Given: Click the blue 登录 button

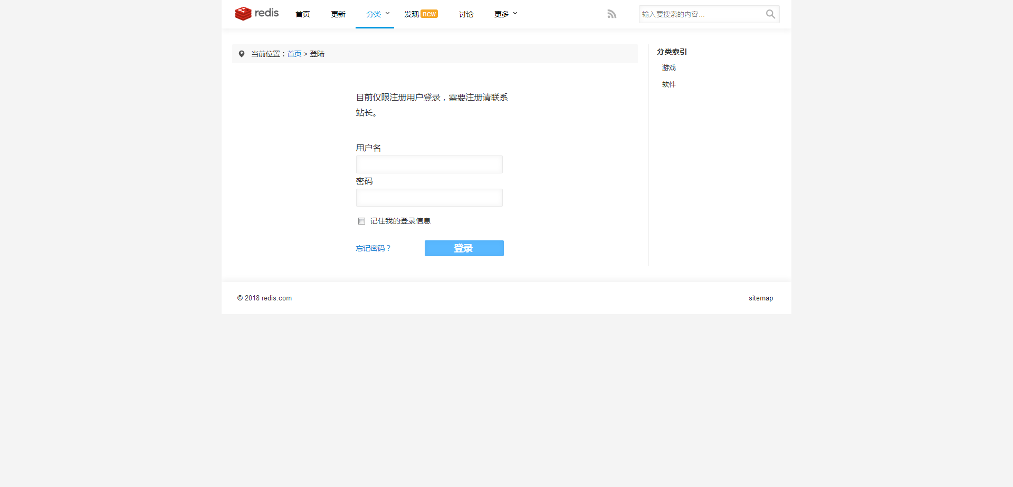Looking at the screenshot, I should tap(464, 248).
